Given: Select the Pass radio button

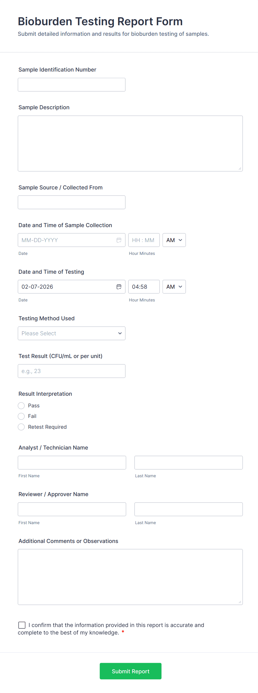Looking at the screenshot, I should click(x=21, y=406).
